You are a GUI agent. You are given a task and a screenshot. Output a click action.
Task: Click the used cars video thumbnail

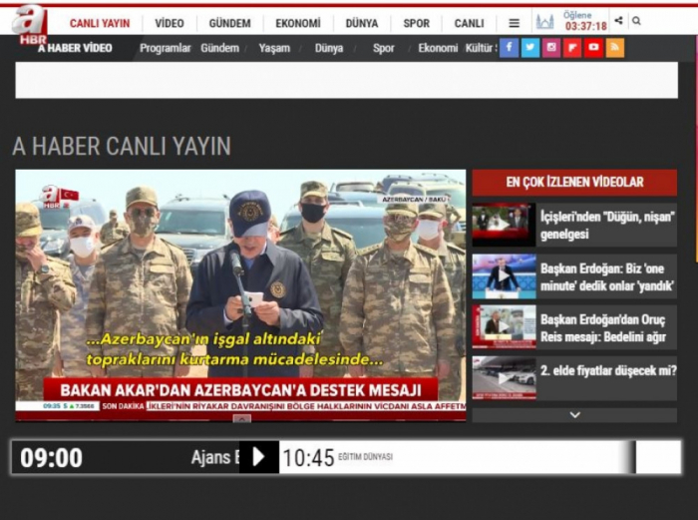click(504, 378)
